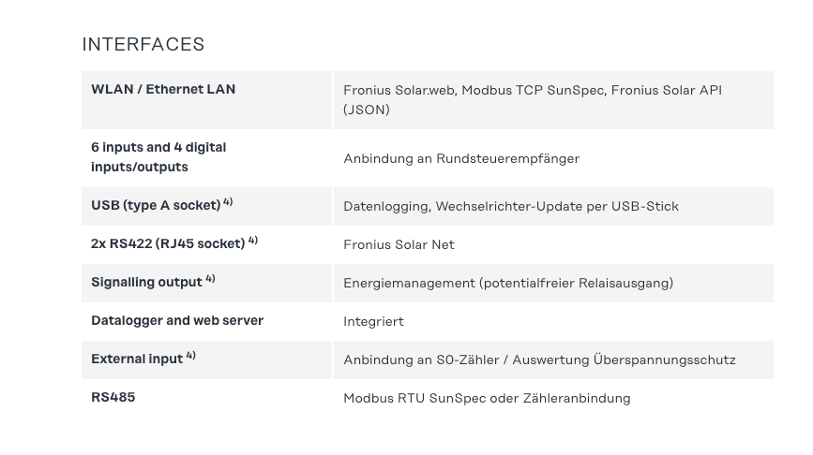Select the External input row label
This screenshot has height=455, width=813.
coord(137,359)
